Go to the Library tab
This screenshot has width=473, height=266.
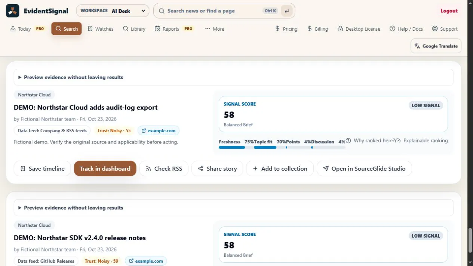pyautogui.click(x=134, y=29)
